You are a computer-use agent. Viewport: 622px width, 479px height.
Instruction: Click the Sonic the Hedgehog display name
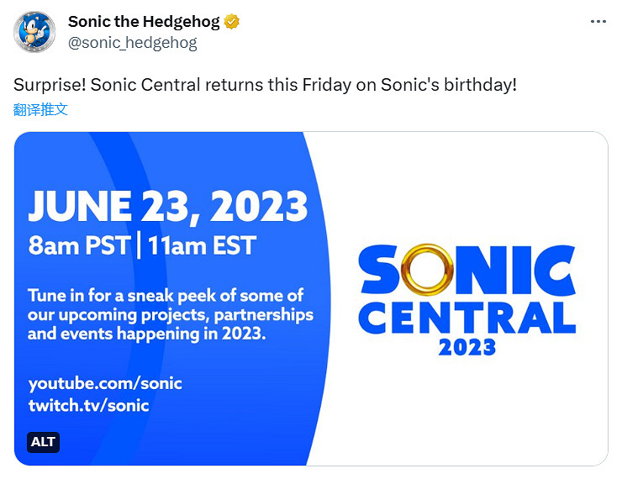click(143, 23)
